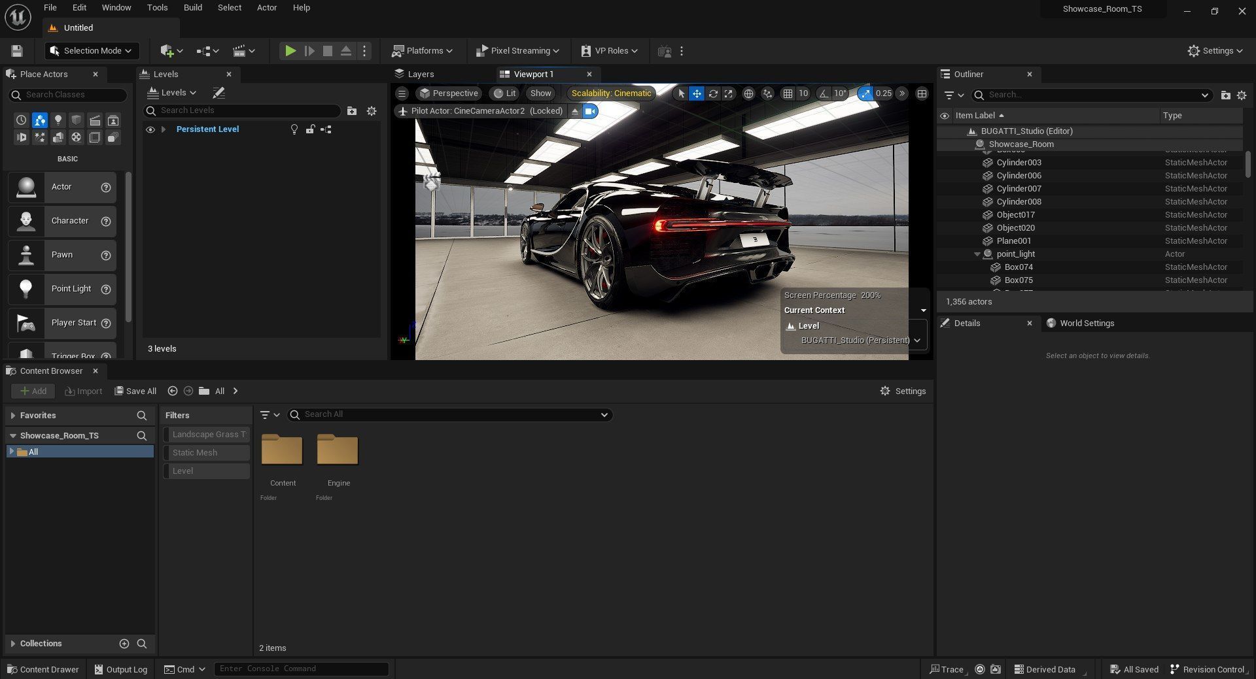Toggle Persistent Level visibility eye
Screen dimensions: 1256x679
150,129
